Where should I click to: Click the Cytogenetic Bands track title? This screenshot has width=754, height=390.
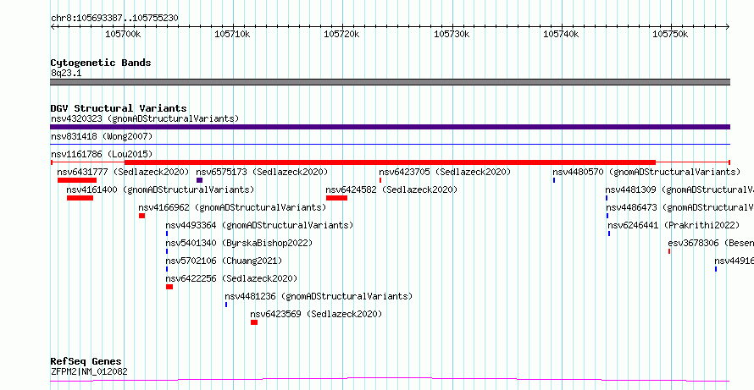point(101,63)
